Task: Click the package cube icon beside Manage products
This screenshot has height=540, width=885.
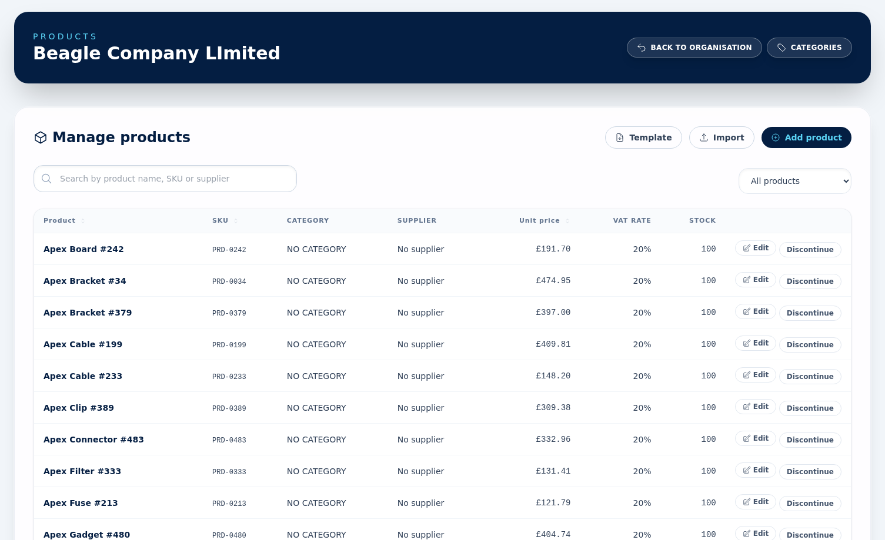Action: (41, 137)
